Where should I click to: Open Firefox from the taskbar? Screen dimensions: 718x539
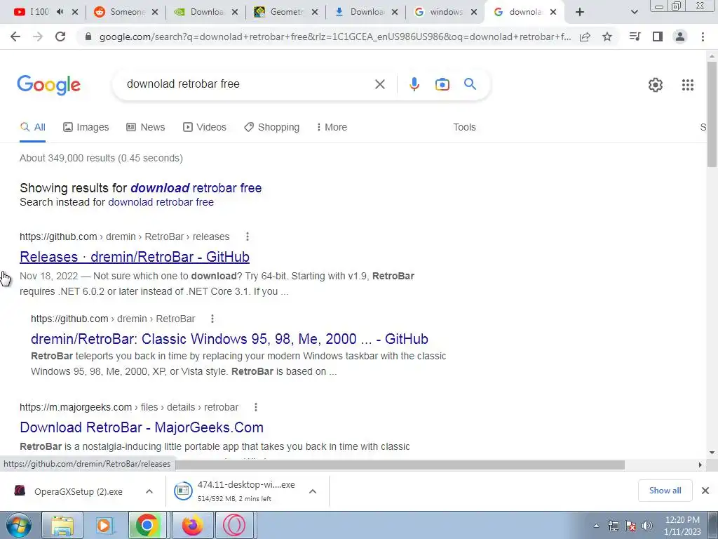pyautogui.click(x=192, y=525)
